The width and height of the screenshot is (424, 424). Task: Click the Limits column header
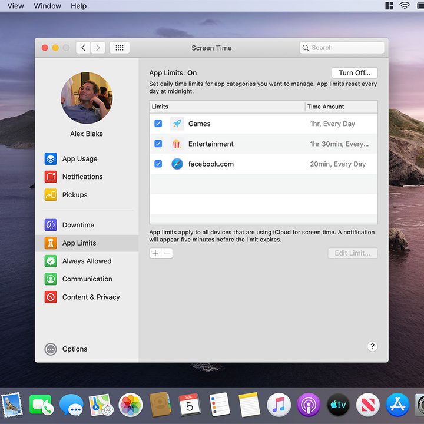pos(227,107)
